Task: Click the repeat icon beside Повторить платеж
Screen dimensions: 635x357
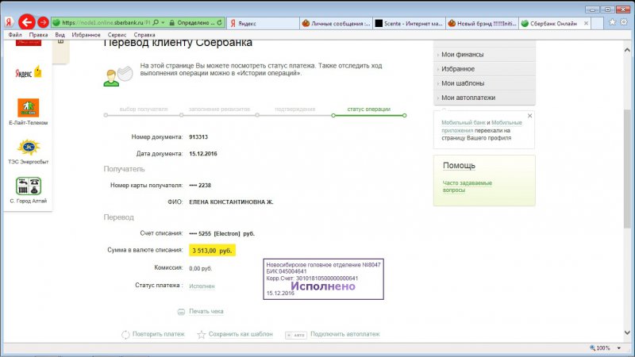Action: pyautogui.click(x=125, y=334)
